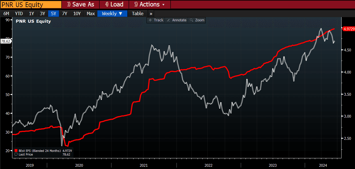Click the red BEst EPS legend swatch
Viewport: 355px width, 169px height.
(x=16, y=151)
